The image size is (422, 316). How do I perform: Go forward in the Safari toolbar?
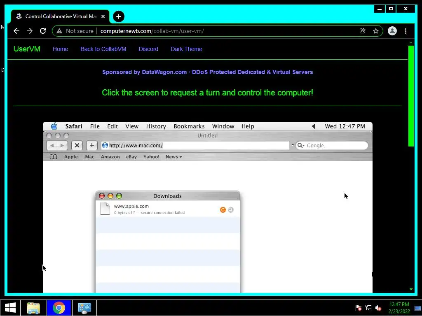62,145
